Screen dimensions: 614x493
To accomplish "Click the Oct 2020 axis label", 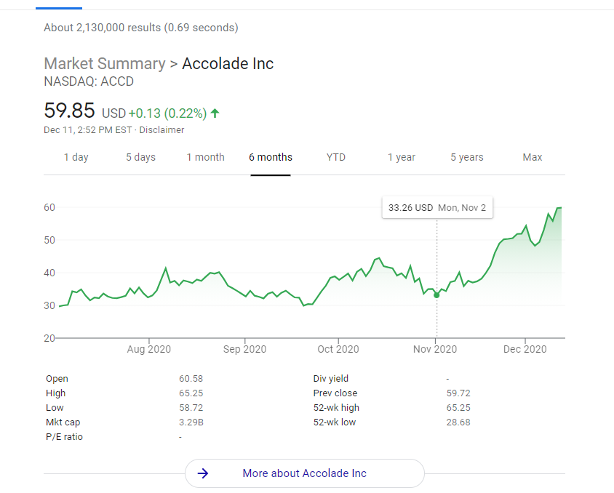I will point(338,349).
